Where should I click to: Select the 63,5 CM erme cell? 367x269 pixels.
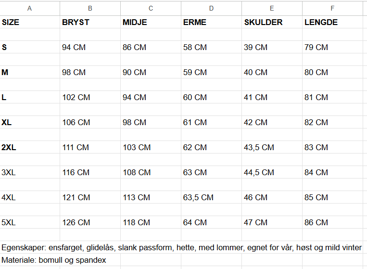[x=198, y=197]
